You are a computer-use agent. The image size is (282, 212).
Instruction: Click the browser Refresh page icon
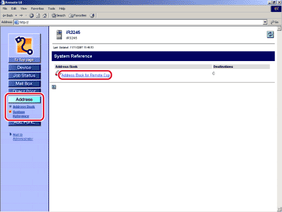[x=38, y=16]
